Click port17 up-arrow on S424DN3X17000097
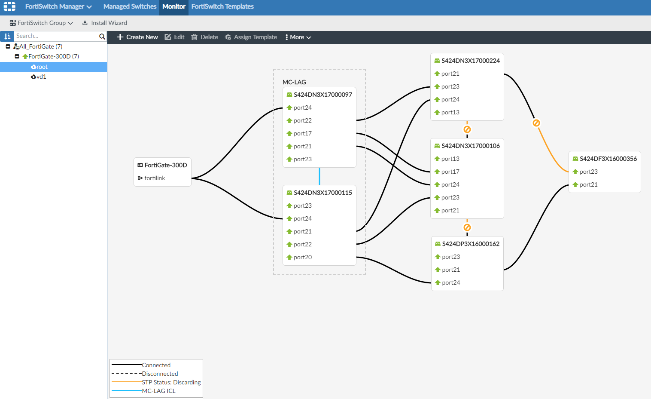 (x=289, y=133)
